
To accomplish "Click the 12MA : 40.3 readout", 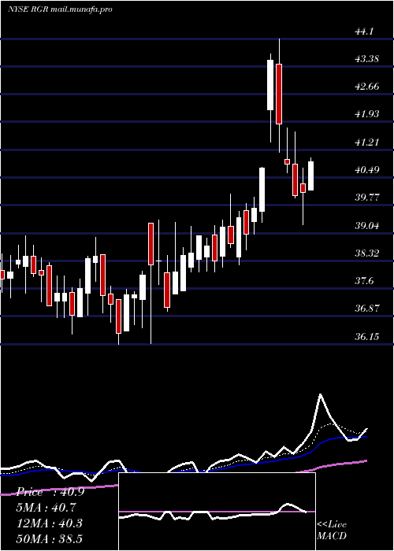I will tap(50, 523).
